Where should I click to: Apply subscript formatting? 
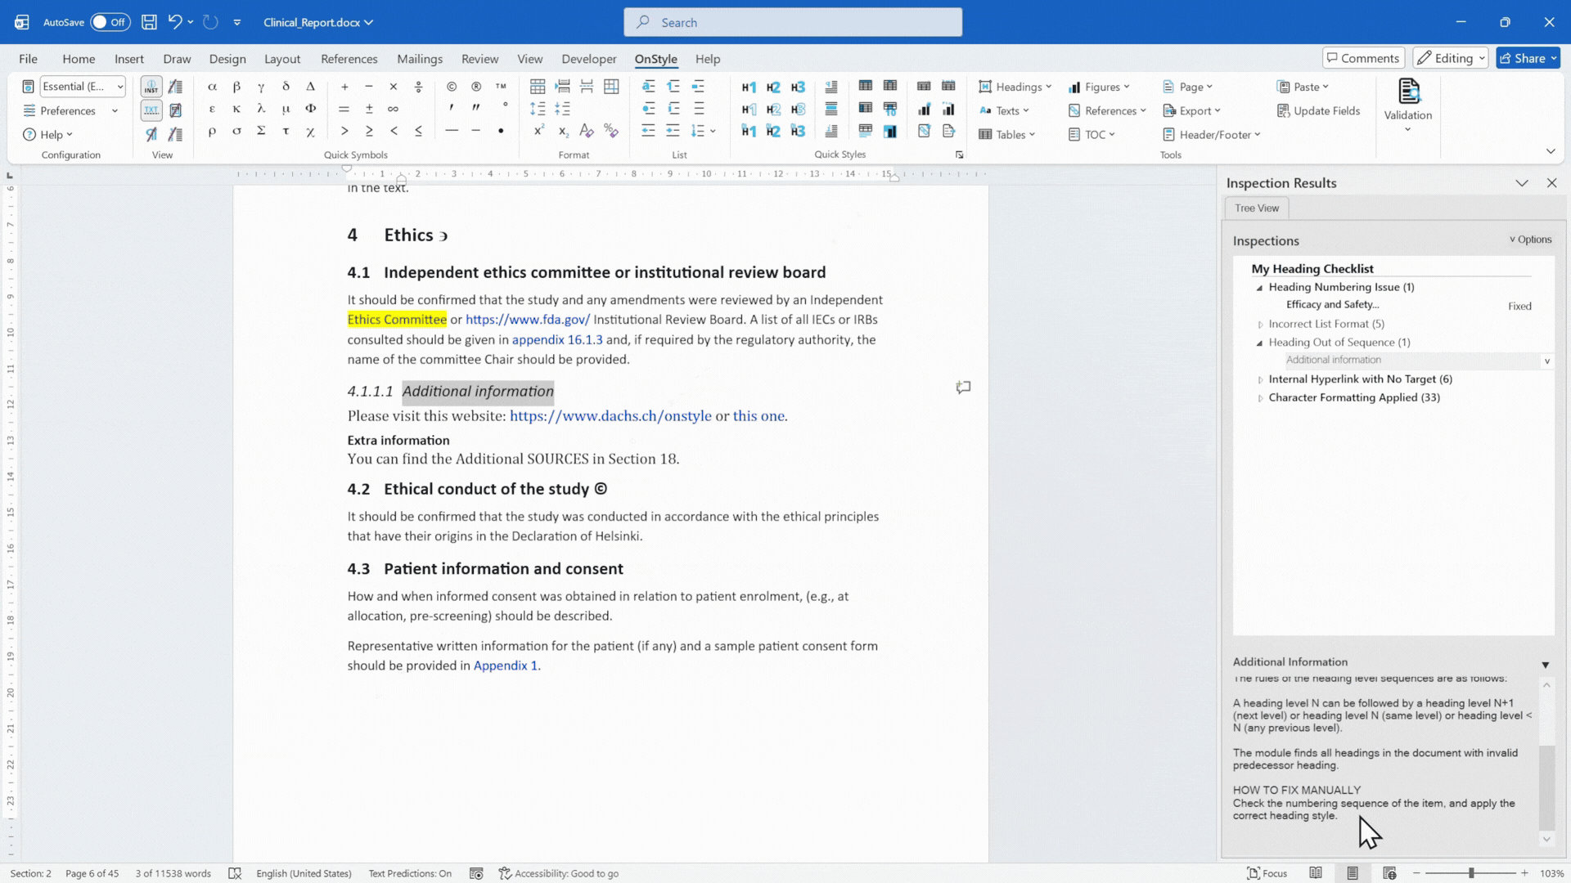pos(563,131)
